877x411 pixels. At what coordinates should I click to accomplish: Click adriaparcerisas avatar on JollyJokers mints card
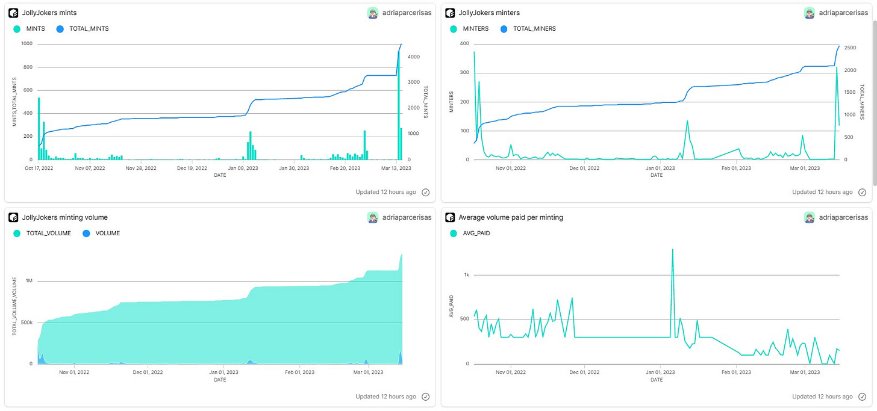[x=373, y=13]
